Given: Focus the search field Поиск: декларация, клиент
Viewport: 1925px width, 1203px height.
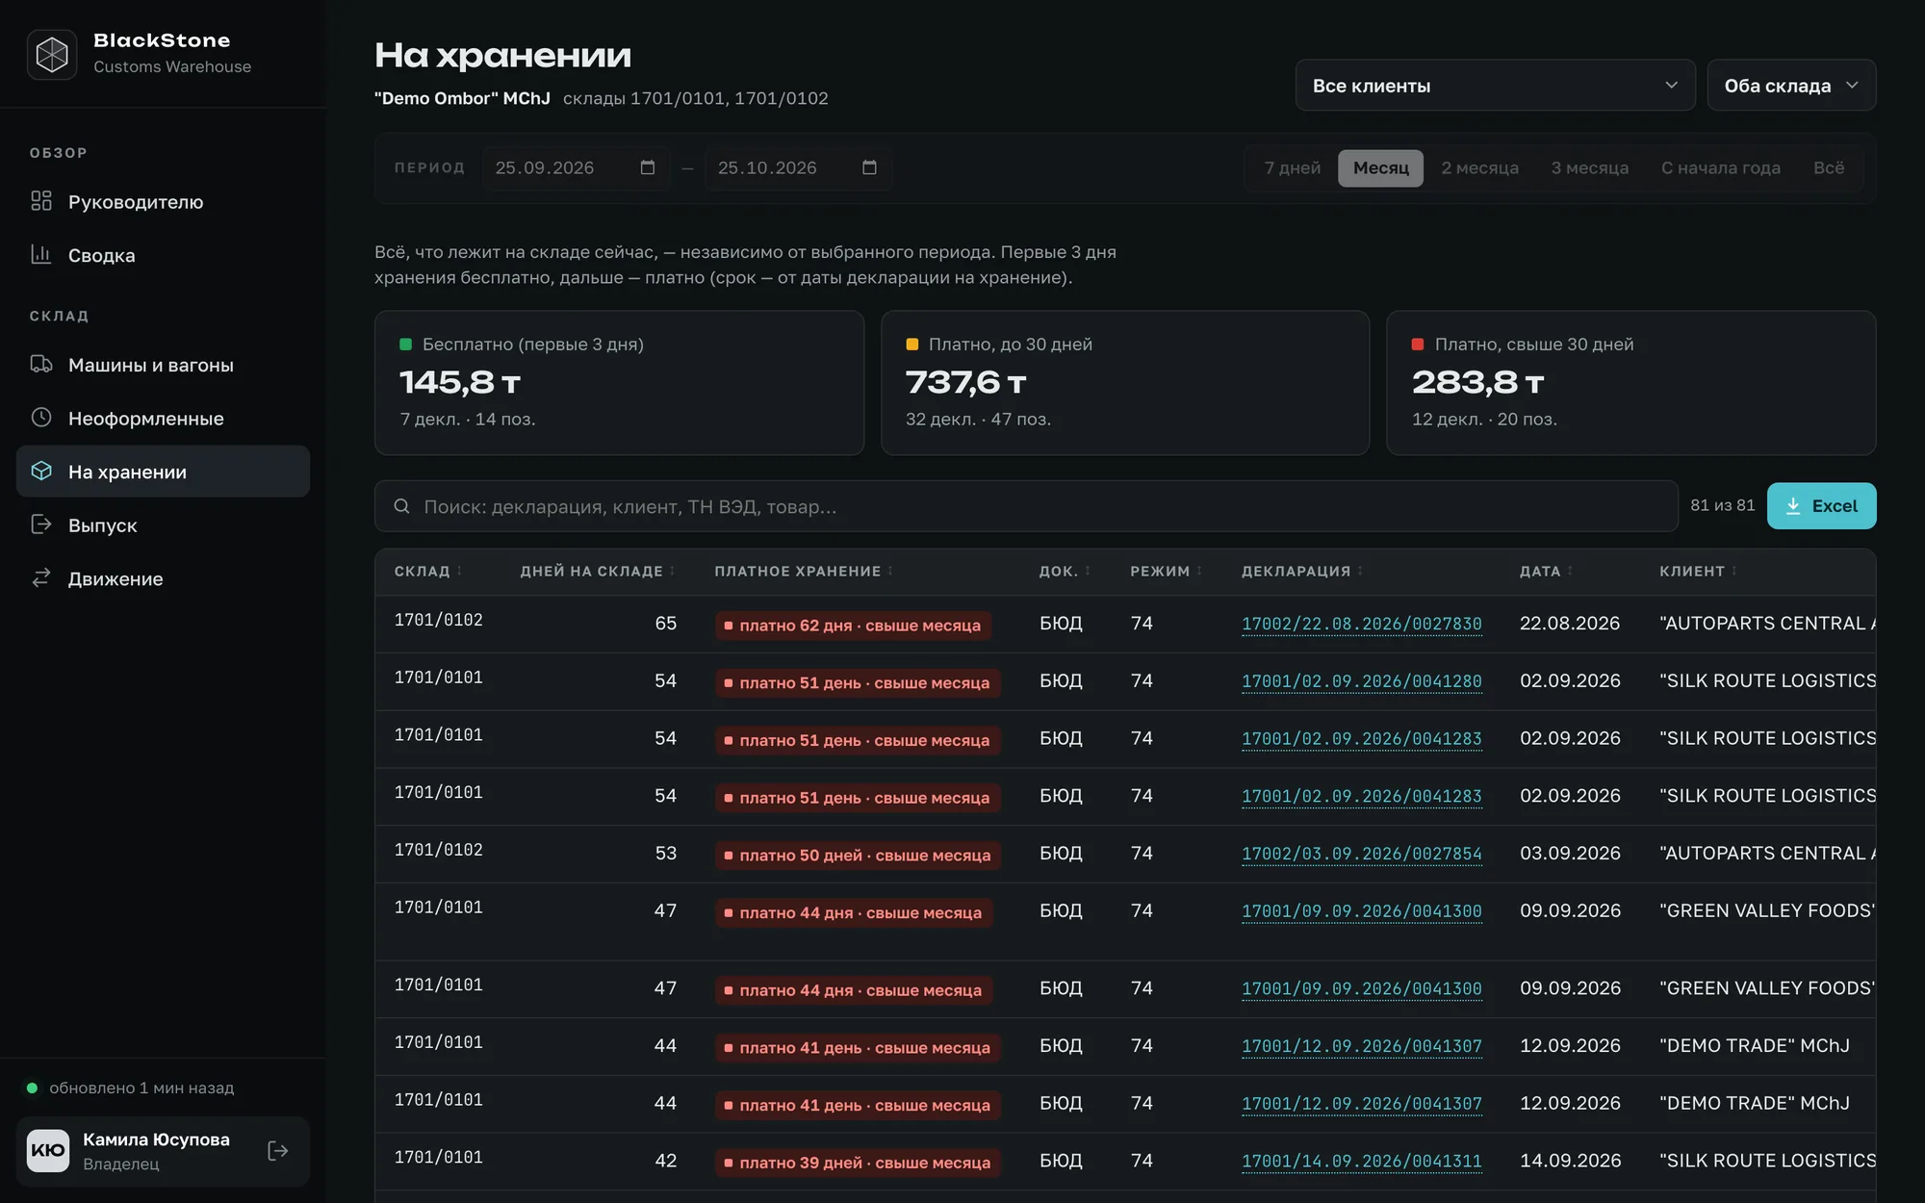Looking at the screenshot, I should pyautogui.click(x=1026, y=506).
